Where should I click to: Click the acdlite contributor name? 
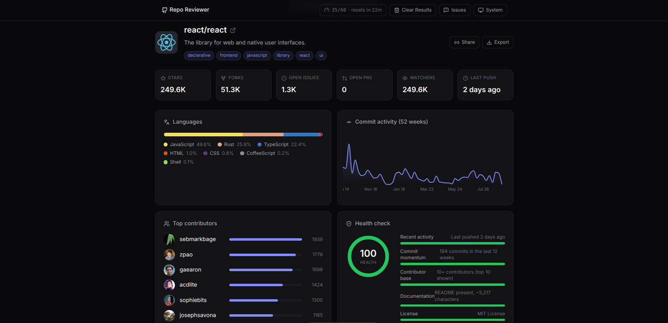(188, 285)
